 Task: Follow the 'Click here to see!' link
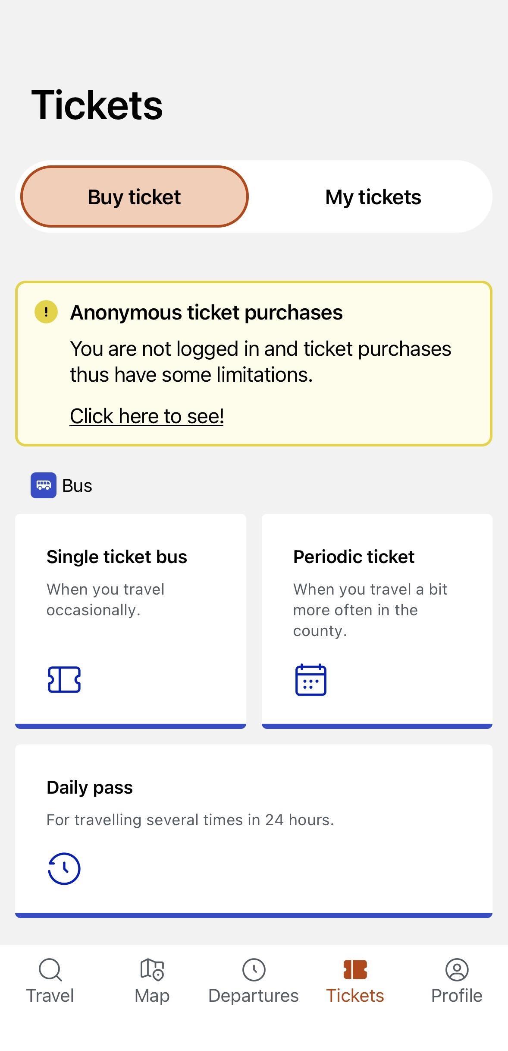pos(147,416)
